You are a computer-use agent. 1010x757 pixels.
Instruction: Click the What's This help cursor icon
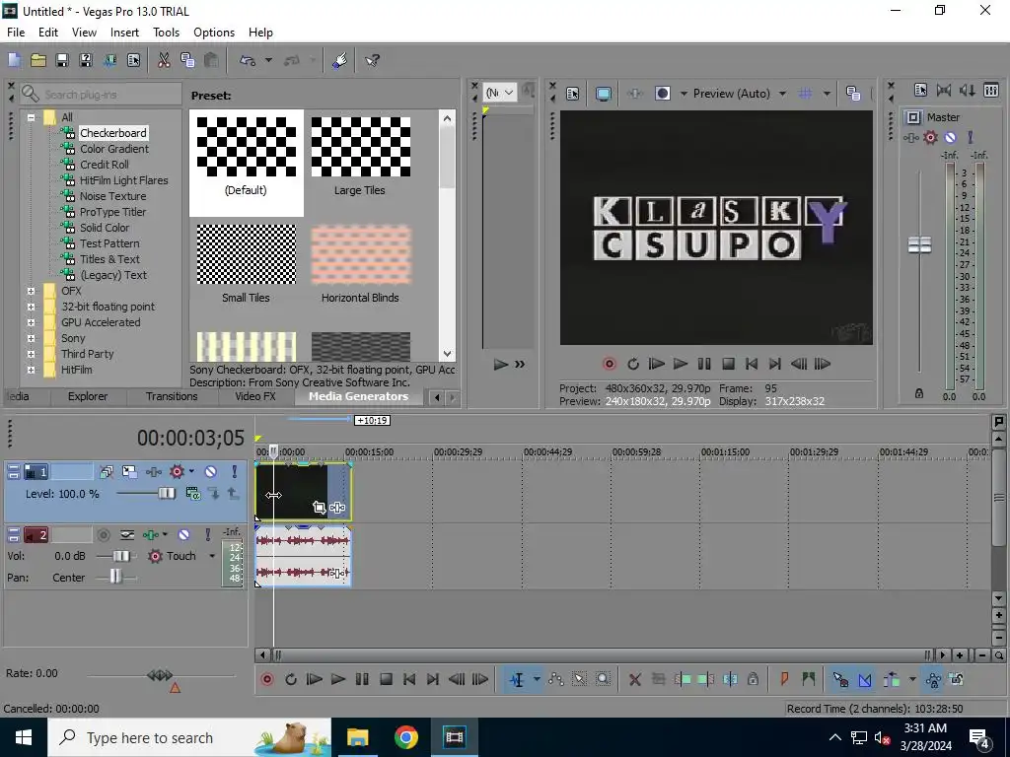point(372,60)
